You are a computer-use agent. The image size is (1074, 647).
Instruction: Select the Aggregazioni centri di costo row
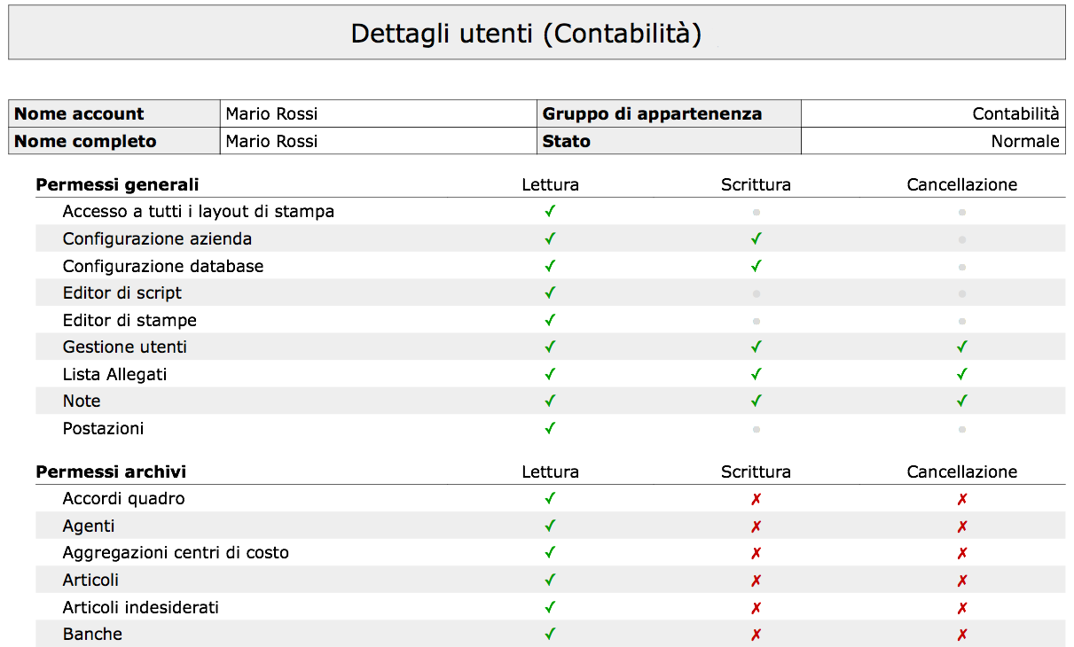pyautogui.click(x=176, y=553)
